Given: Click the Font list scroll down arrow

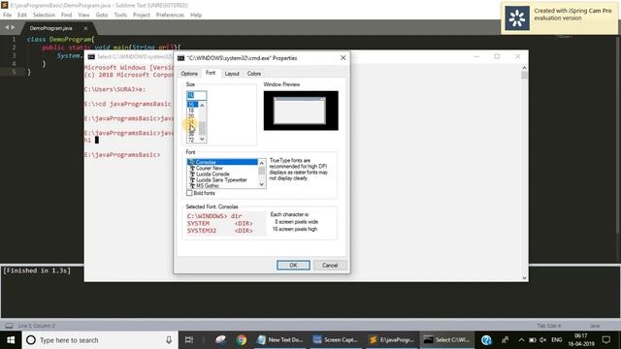Looking at the screenshot, I should (261, 184).
